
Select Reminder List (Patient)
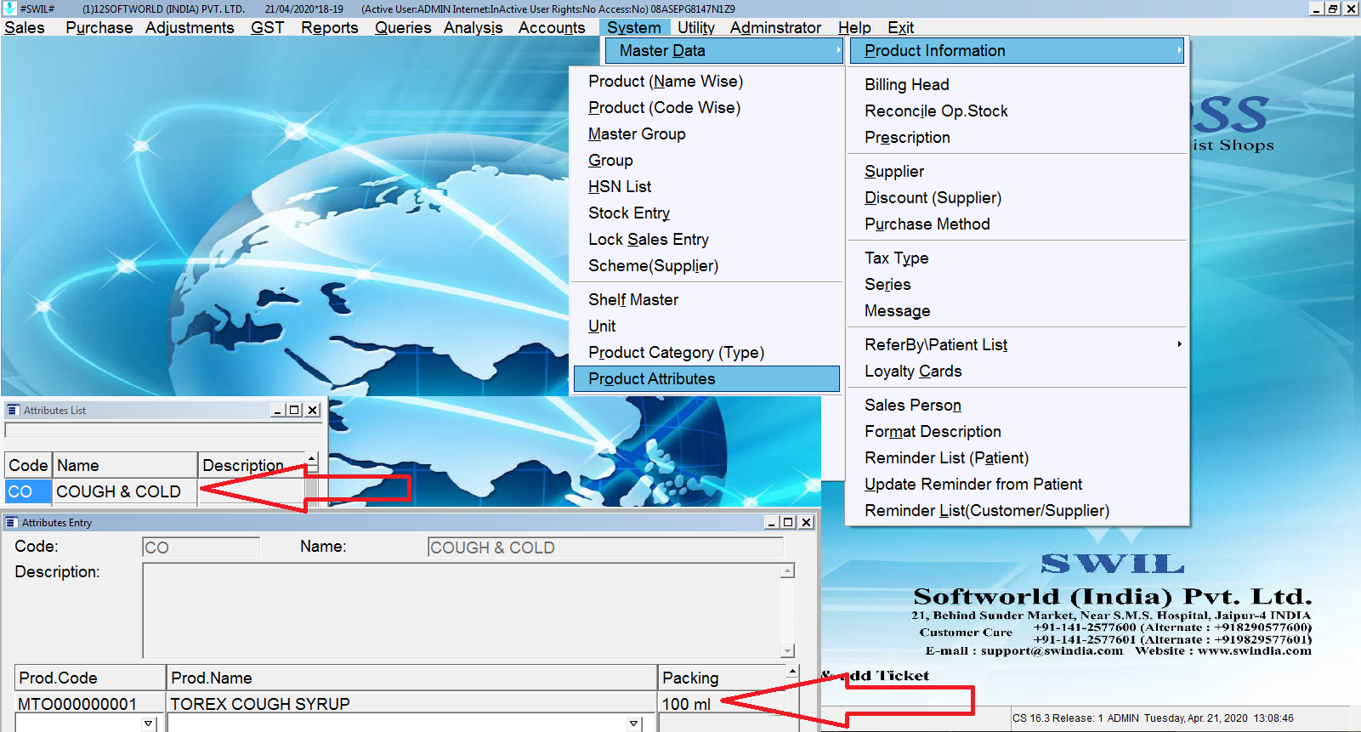[946, 458]
